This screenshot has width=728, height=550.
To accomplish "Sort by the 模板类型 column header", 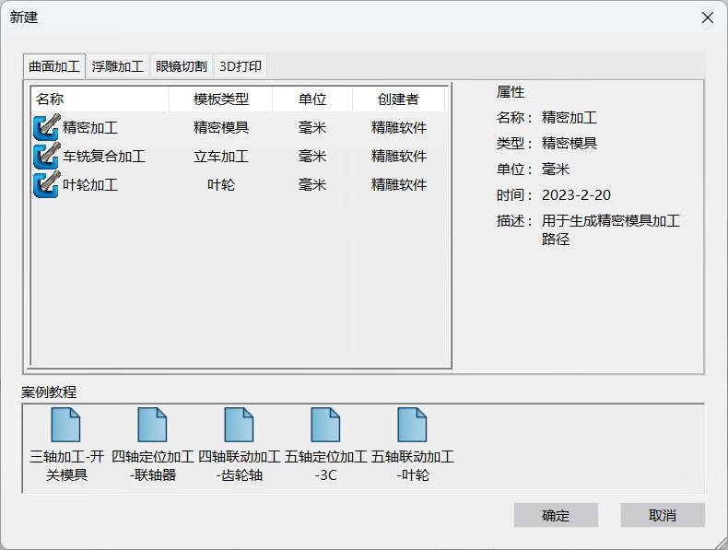I will coord(220,99).
